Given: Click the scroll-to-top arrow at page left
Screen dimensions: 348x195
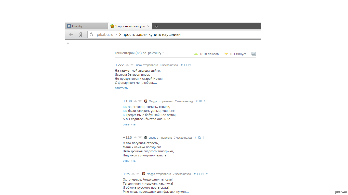Looking at the screenshot, I should coord(68,44).
